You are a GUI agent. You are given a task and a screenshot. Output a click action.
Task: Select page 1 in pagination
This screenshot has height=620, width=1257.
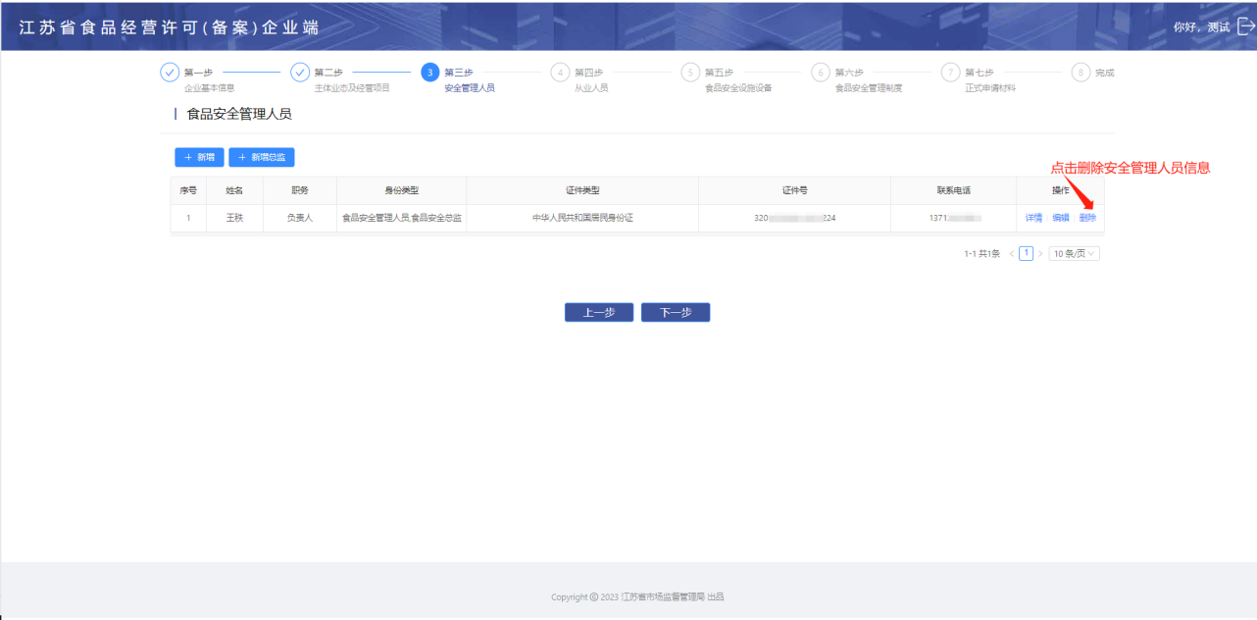click(1026, 253)
